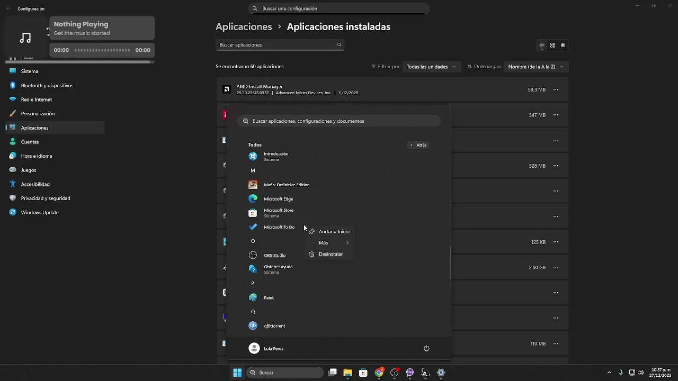Focus the Buscar una configuración search field
Viewport: 678px width, 381px height.
pyautogui.click(x=339, y=8)
